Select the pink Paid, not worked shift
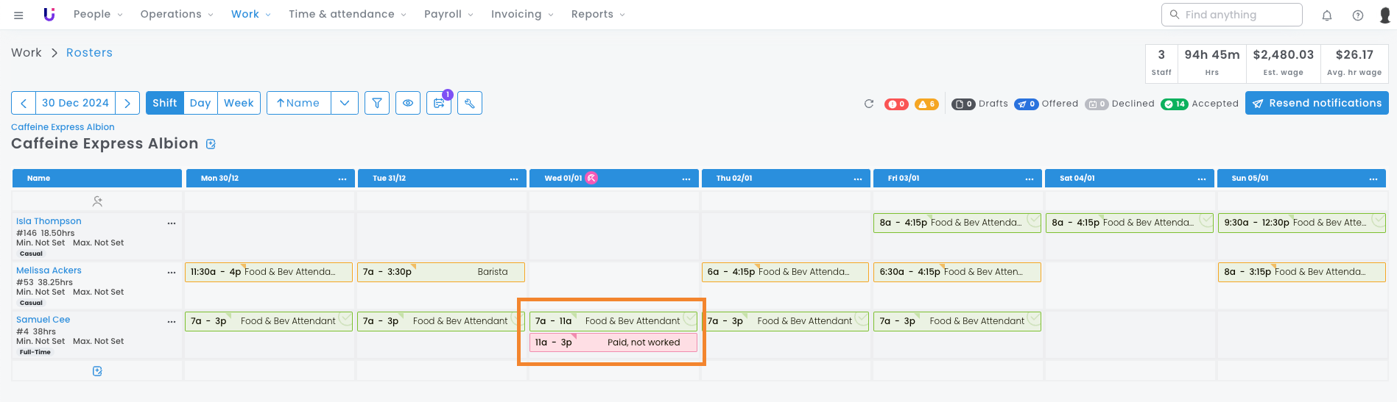The width and height of the screenshot is (1397, 402). click(x=613, y=342)
